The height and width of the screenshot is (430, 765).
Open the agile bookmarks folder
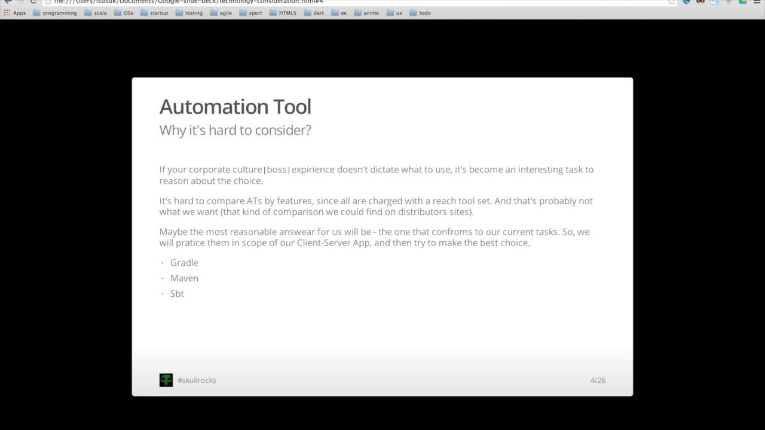221,13
